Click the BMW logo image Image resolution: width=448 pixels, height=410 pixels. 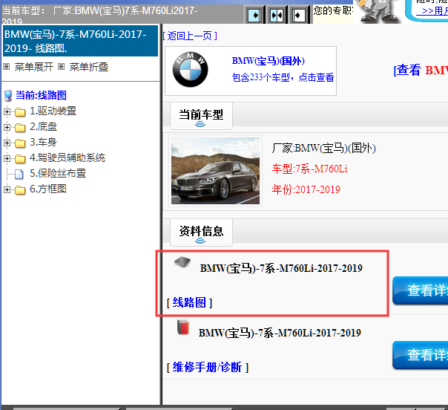tap(190, 70)
